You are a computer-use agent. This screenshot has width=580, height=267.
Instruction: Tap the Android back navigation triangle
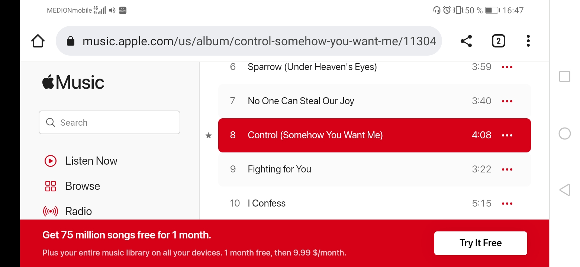pyautogui.click(x=564, y=190)
